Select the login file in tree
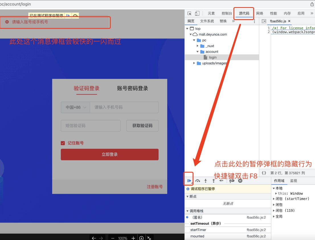315x240 pixels. [x=222, y=58]
